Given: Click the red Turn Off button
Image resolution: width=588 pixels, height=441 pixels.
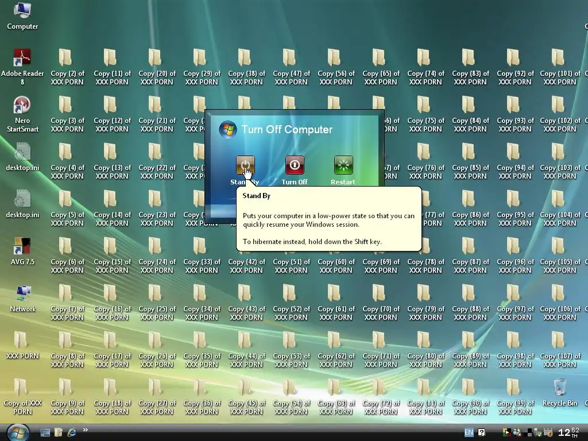Looking at the screenshot, I should pos(295,165).
